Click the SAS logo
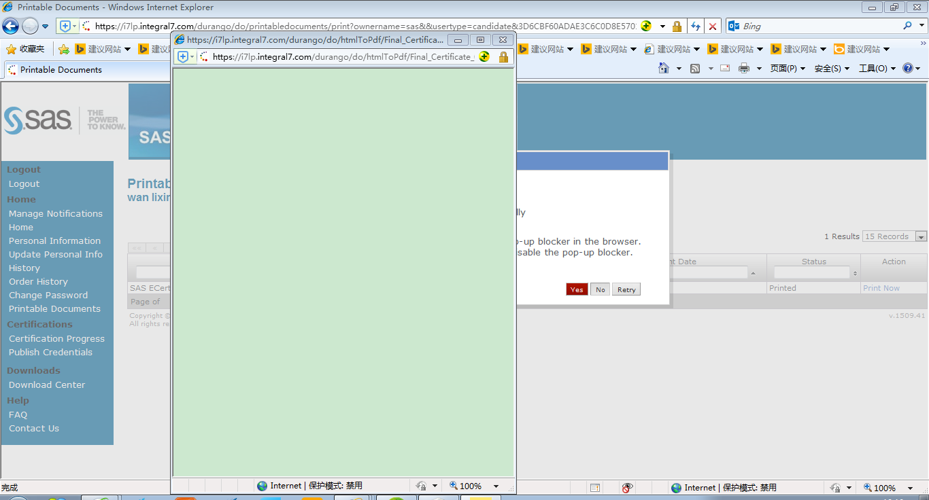The height and width of the screenshot is (500, 929). [x=38, y=120]
